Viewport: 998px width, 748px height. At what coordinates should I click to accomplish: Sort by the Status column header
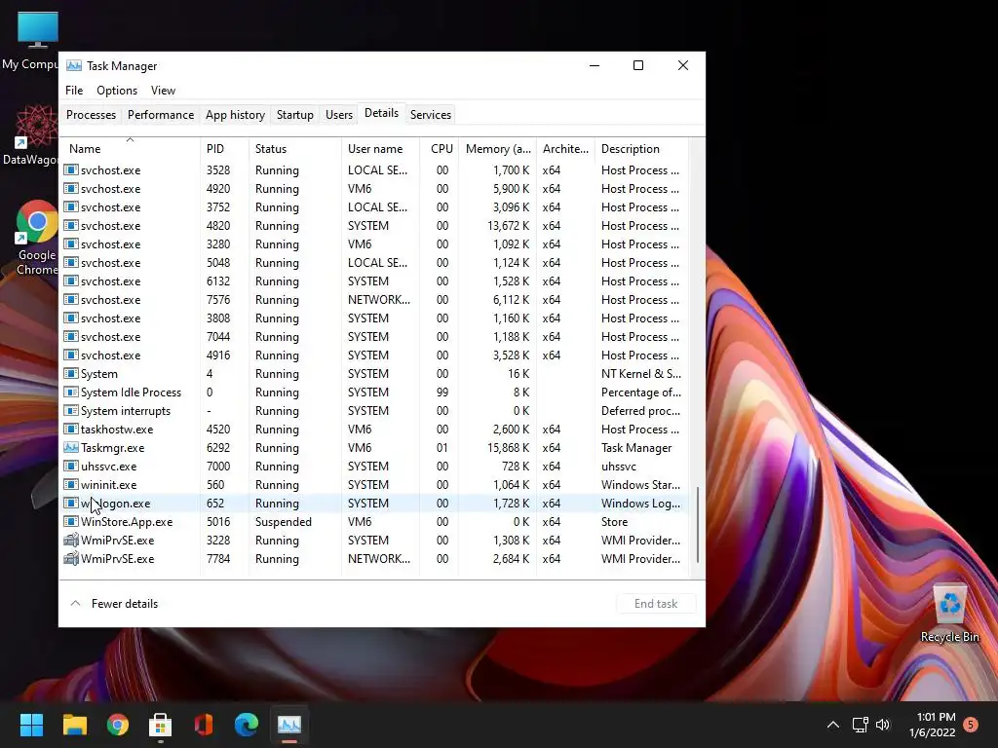tap(294, 148)
